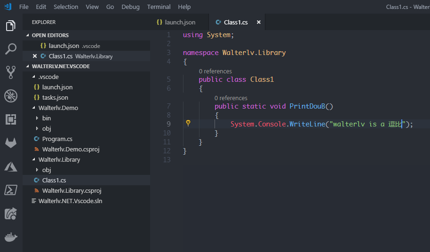Open the Docker sidebar icon
Viewport: 430px width, 252px height.
coord(11,237)
